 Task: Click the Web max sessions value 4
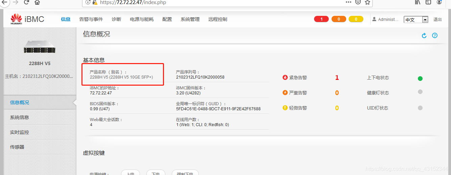pyautogui.click(x=91, y=125)
